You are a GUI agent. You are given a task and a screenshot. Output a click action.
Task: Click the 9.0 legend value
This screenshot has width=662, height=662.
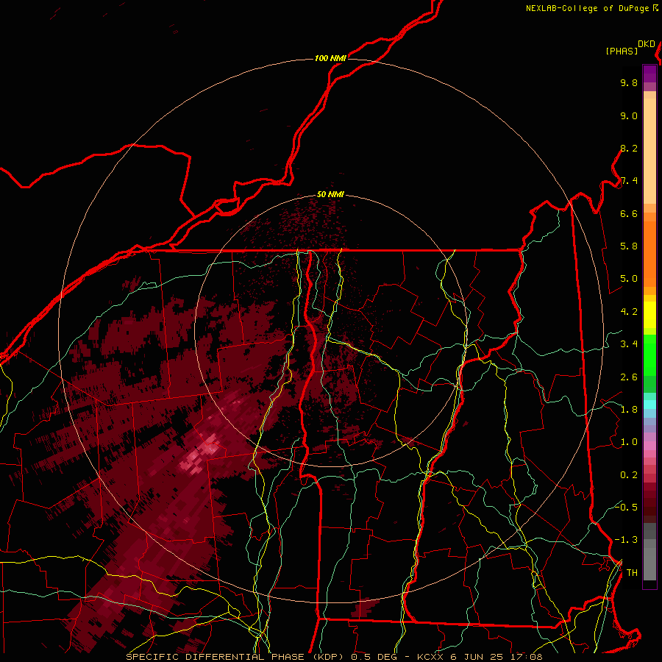pyautogui.click(x=629, y=115)
